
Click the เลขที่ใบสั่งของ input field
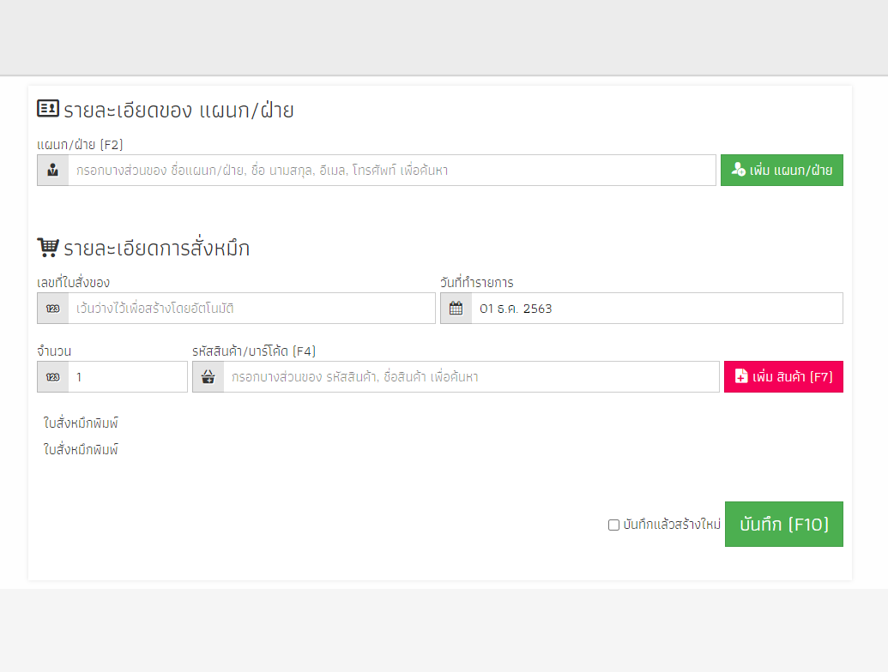[x=251, y=309]
